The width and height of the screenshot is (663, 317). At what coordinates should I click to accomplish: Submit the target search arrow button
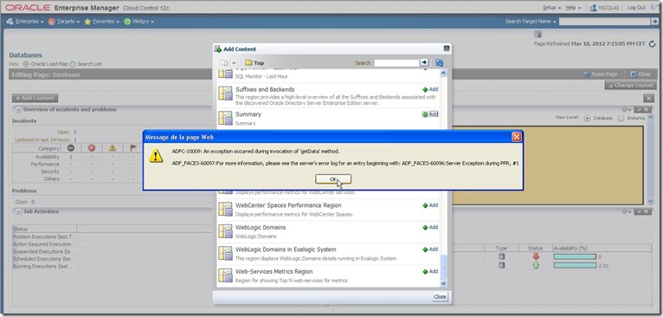[x=654, y=21]
